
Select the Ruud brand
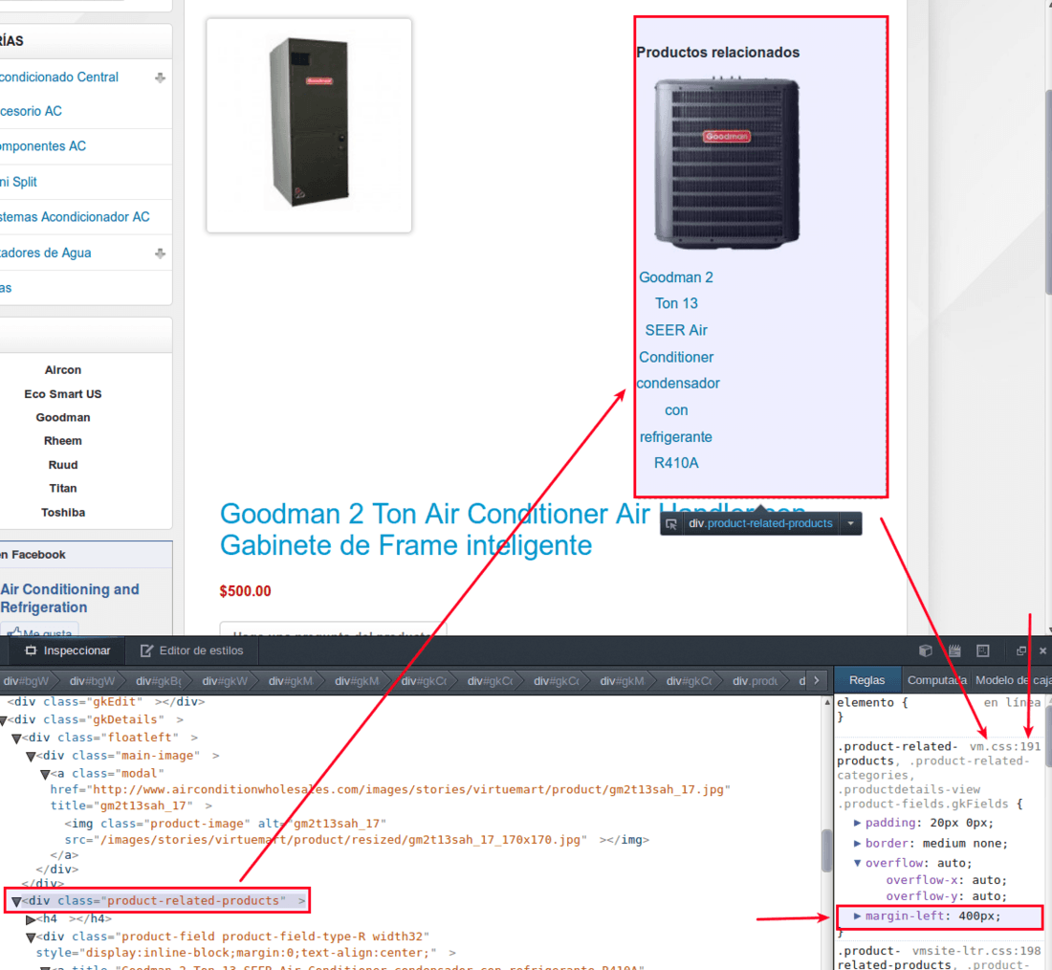63,465
